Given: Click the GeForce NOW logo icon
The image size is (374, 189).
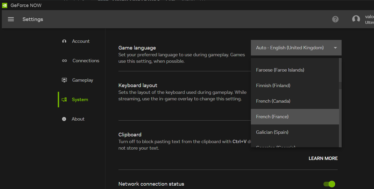Looking at the screenshot, I should (5, 5).
